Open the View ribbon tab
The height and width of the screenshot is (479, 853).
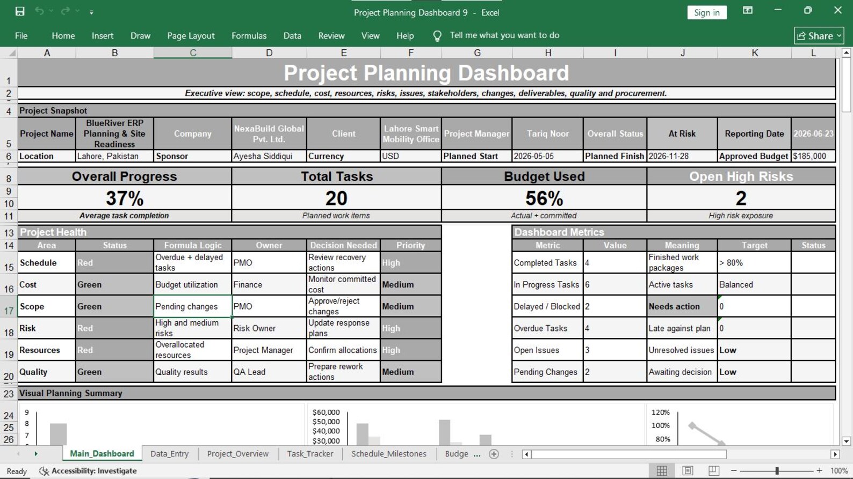click(370, 36)
